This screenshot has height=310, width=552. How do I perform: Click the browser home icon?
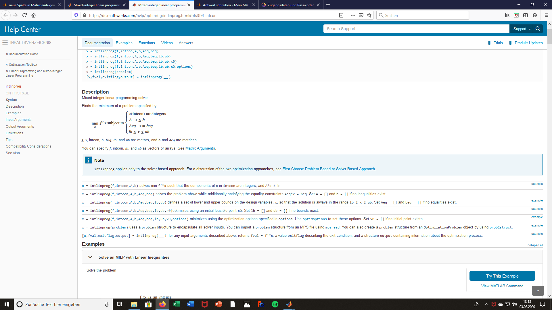34,15
